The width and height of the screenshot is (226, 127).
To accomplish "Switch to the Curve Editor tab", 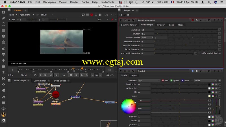I will coord(40,81).
